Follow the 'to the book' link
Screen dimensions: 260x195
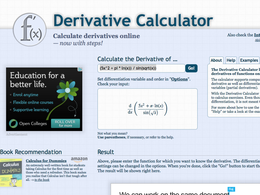click(42, 179)
